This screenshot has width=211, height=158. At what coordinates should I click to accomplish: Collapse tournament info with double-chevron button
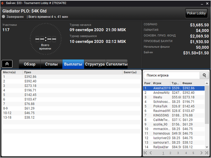click(x=7, y=64)
